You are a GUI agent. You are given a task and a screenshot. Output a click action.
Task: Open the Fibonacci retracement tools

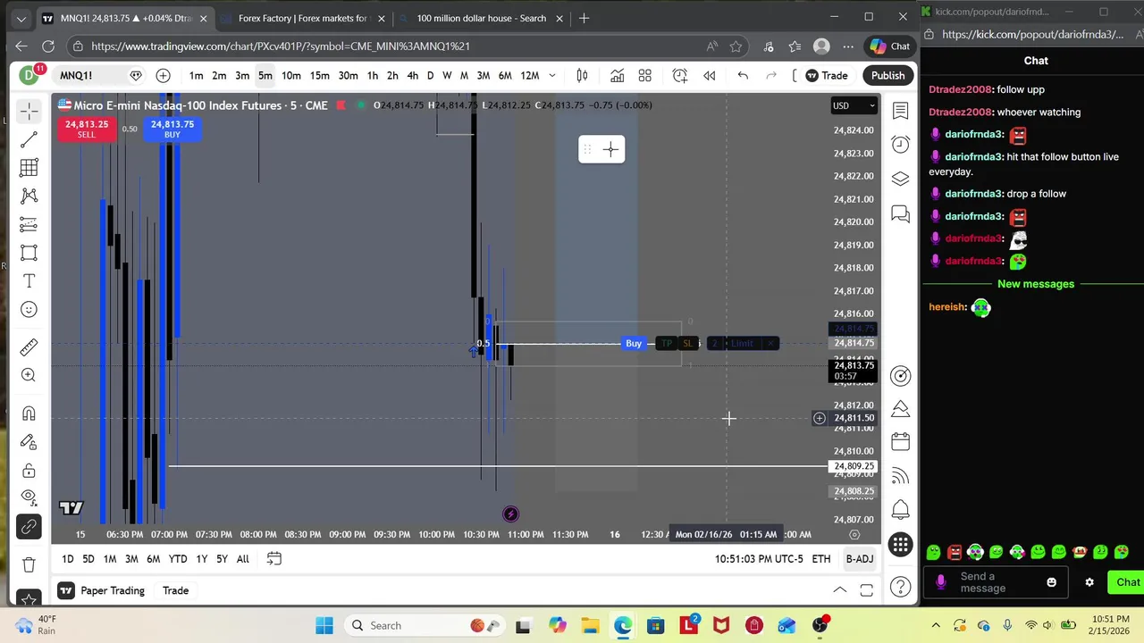pyautogui.click(x=29, y=168)
